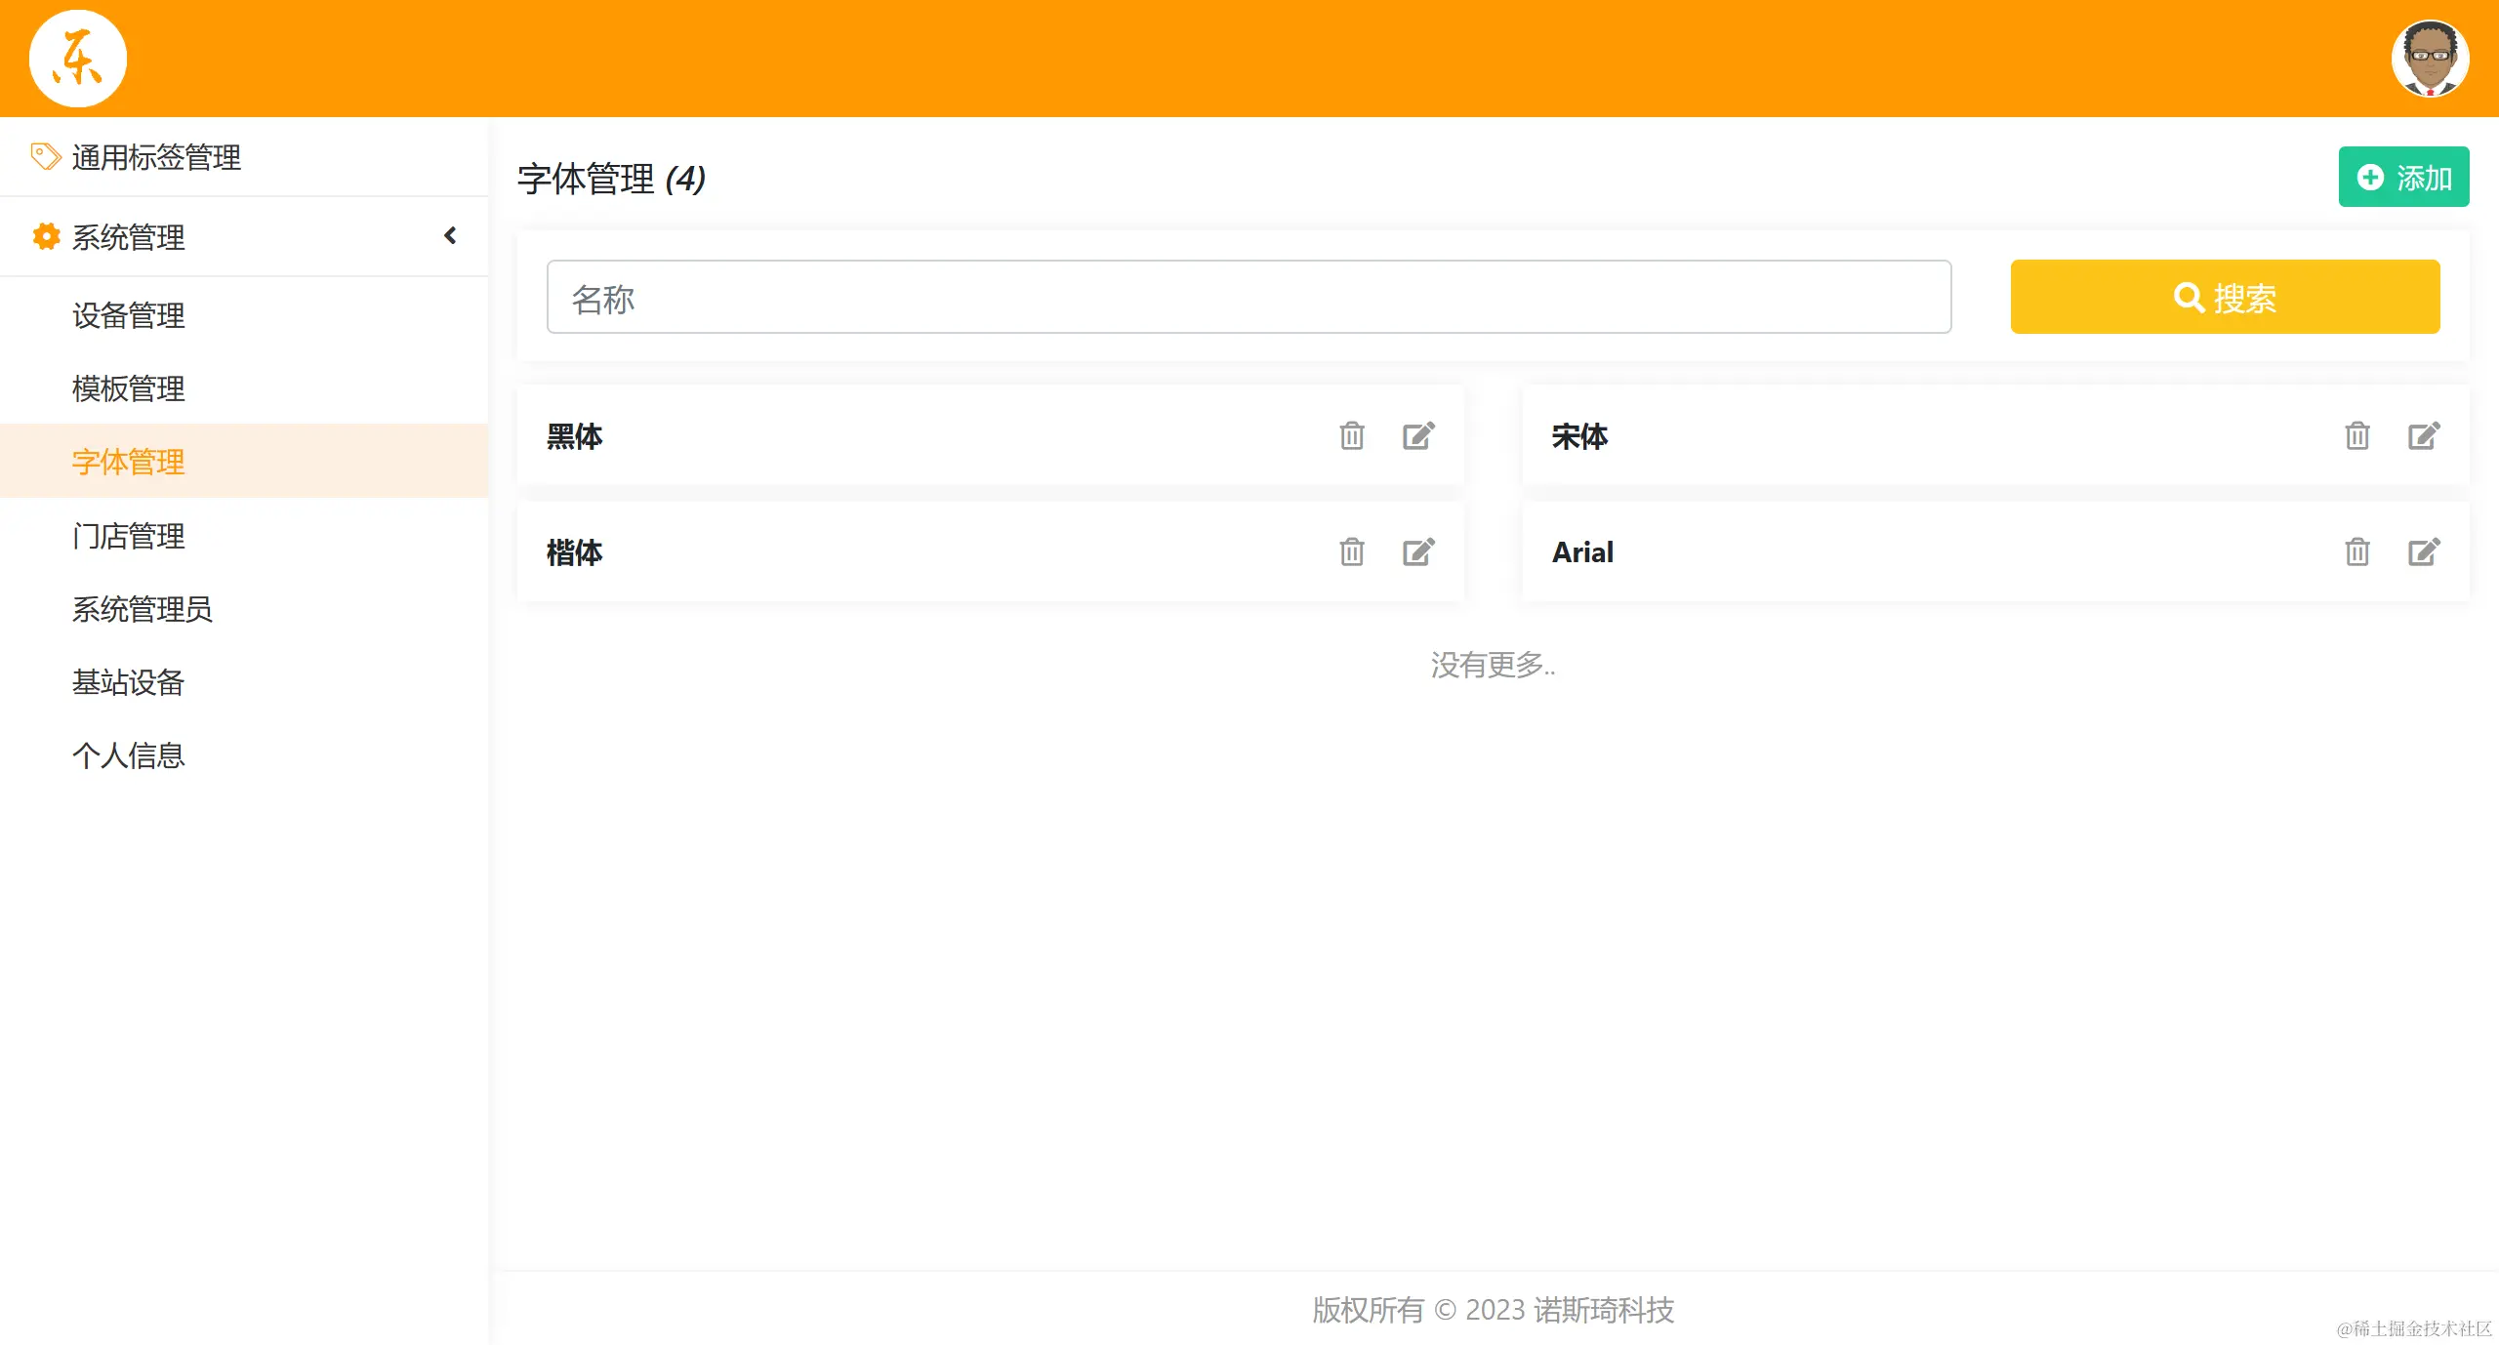Go to 设备管理 page
Screen dimensions: 2499x1345
tap(129, 315)
